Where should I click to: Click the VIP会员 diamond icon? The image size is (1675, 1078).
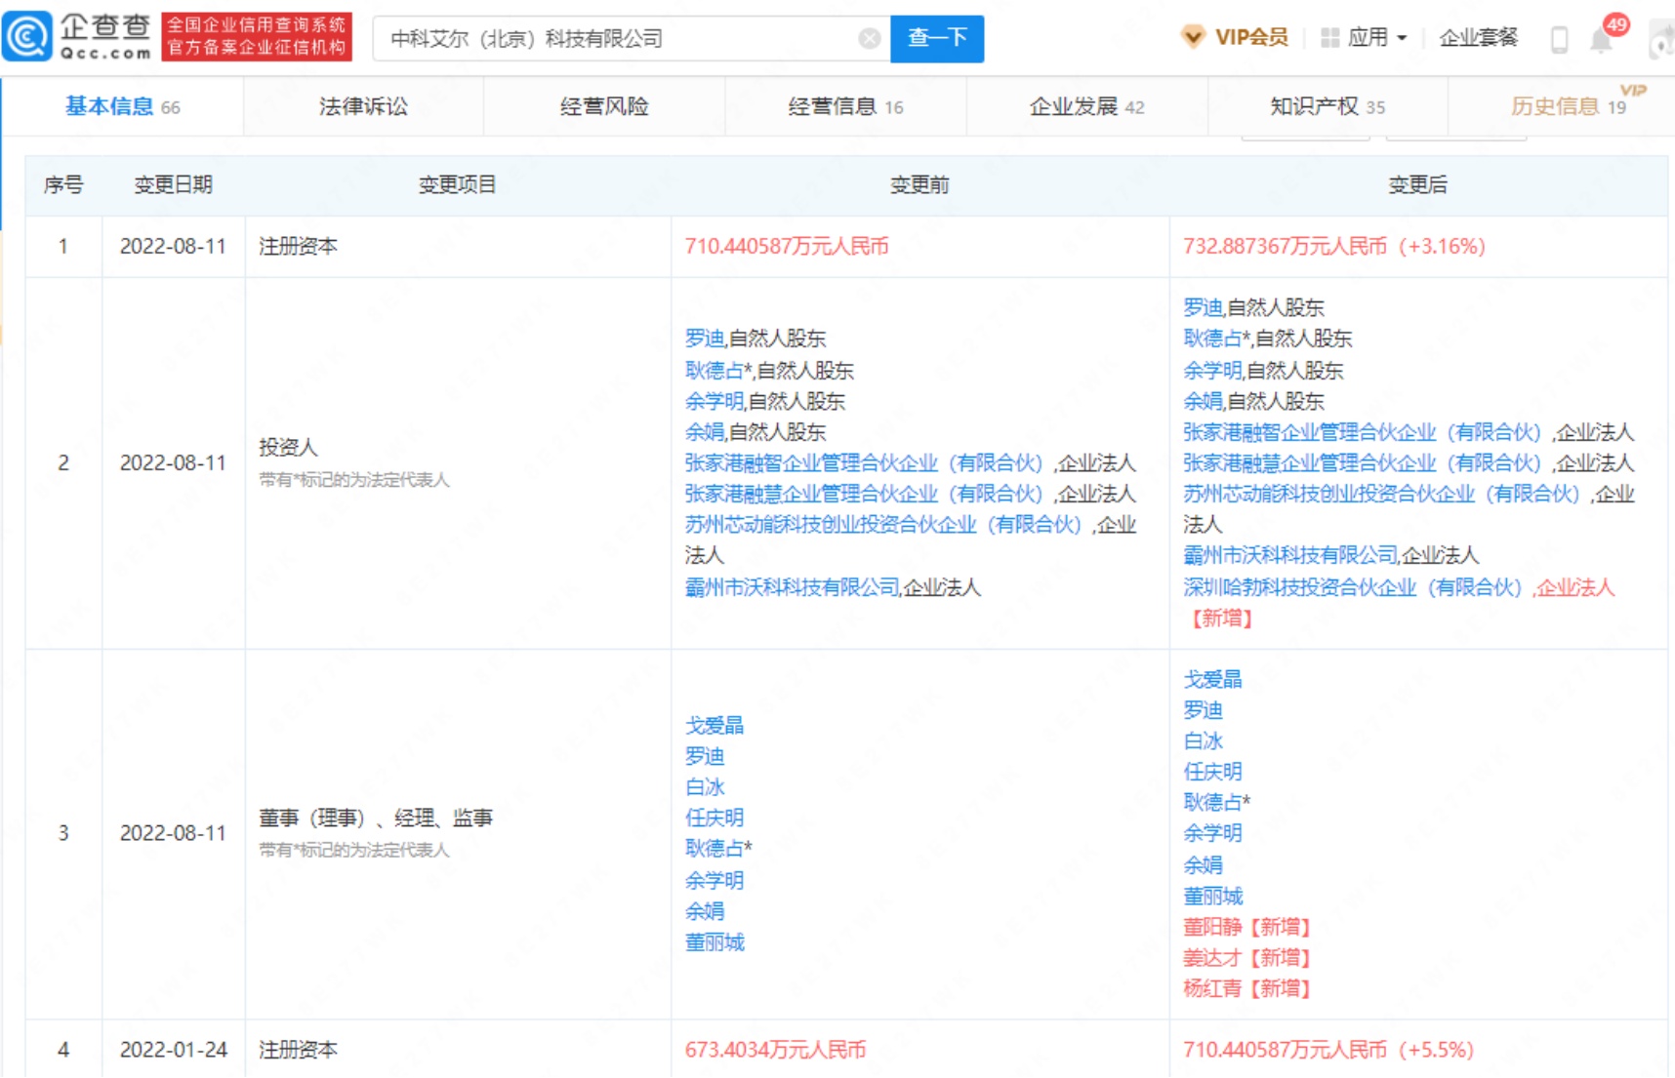(x=1192, y=37)
